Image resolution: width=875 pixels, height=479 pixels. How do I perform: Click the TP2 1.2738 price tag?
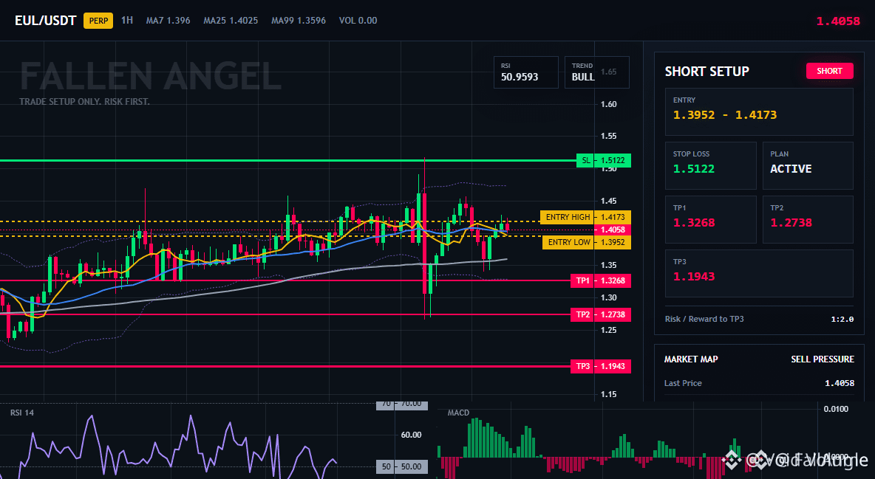[600, 314]
